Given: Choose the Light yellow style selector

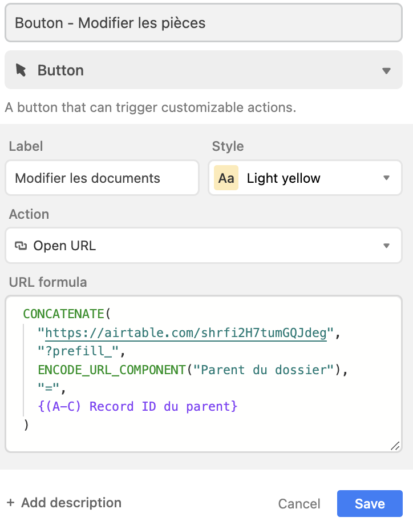Looking at the screenshot, I should click(x=305, y=178).
